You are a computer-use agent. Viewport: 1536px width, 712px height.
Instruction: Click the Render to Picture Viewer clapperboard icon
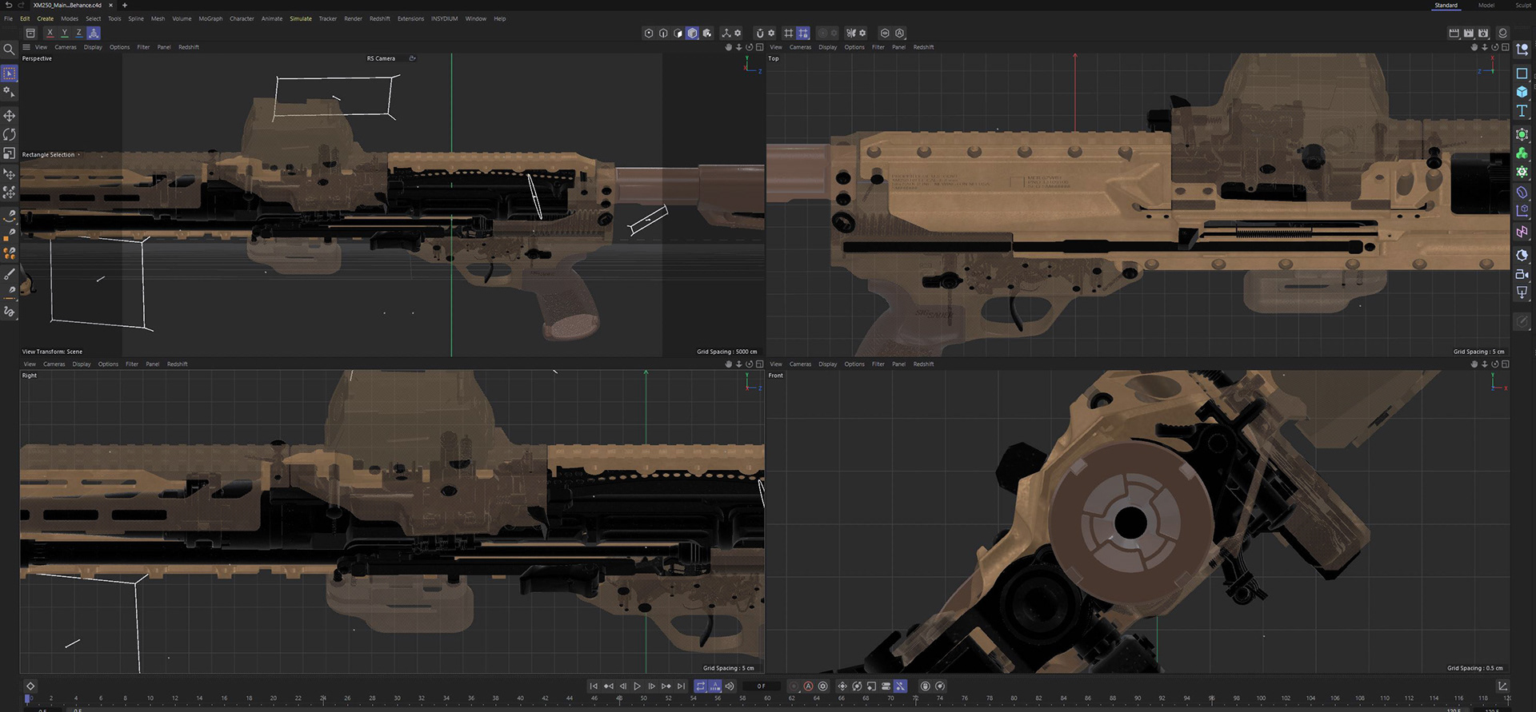1468,34
